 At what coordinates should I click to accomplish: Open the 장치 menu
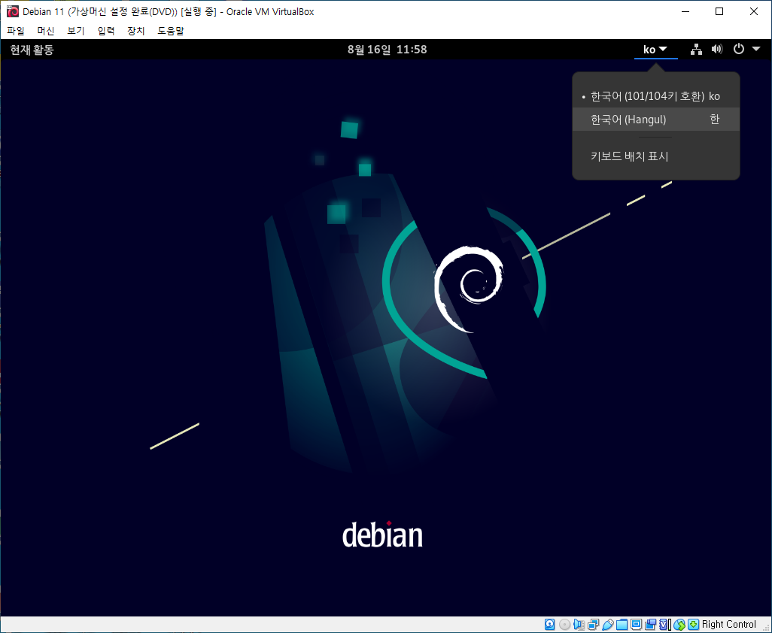(x=136, y=31)
